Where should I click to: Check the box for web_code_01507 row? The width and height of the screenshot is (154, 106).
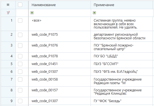pyautogui.click(x=20, y=72)
